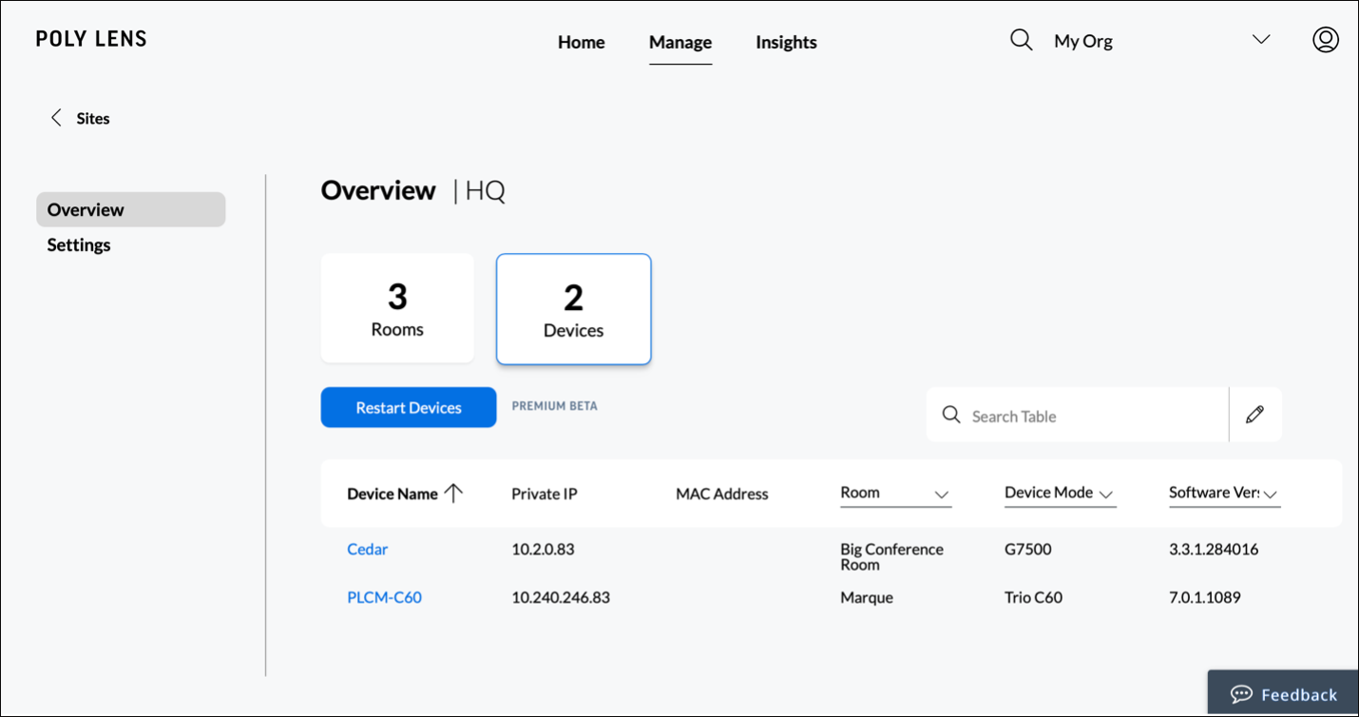Viewport: 1359px width, 717px height.
Task: Click the back chevron beside Sites
Action: pyautogui.click(x=57, y=117)
